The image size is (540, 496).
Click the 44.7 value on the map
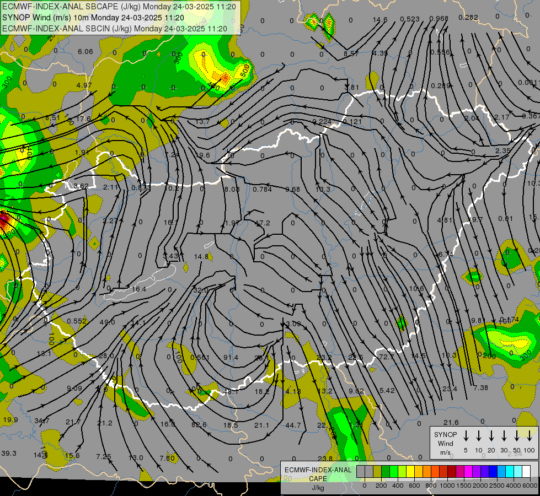[293, 425]
